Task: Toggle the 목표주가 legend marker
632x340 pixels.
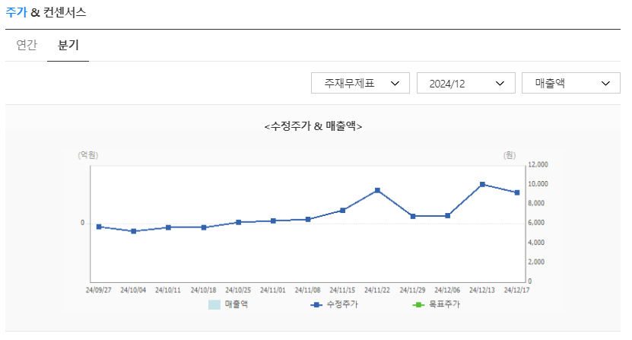Action: (418, 305)
